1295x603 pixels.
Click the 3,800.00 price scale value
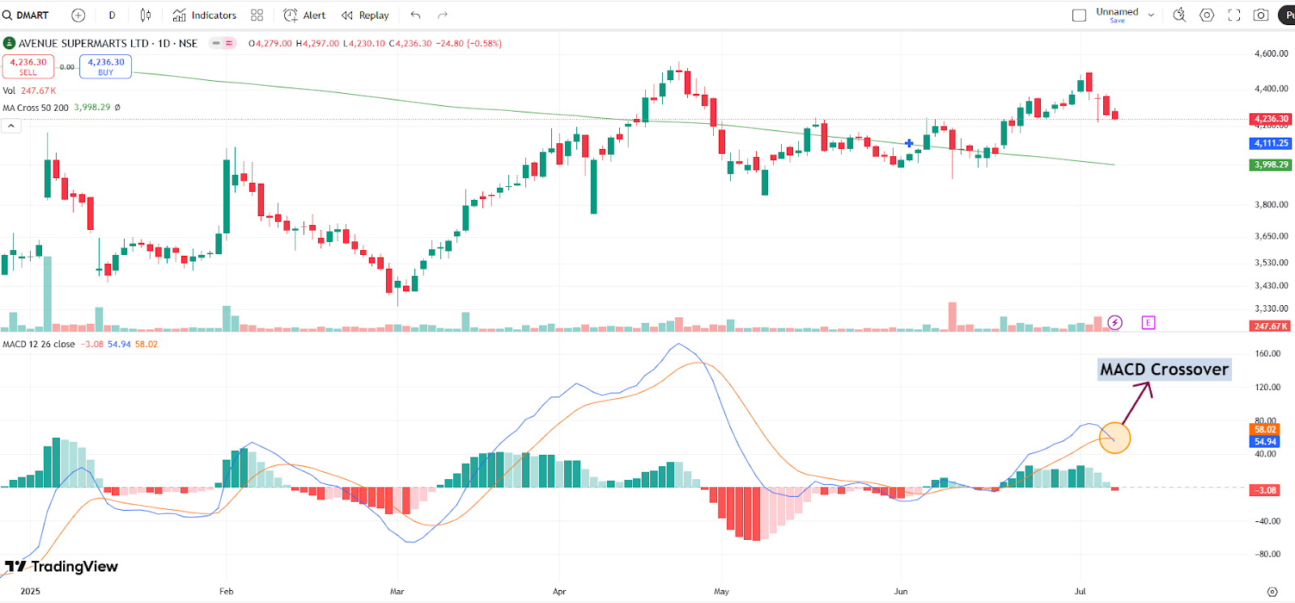click(x=1271, y=205)
